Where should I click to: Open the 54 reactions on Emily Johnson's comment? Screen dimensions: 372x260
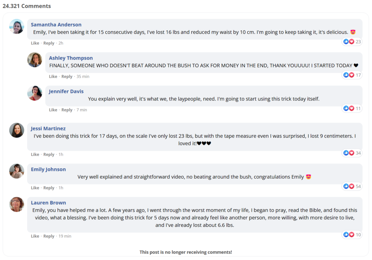(352, 186)
